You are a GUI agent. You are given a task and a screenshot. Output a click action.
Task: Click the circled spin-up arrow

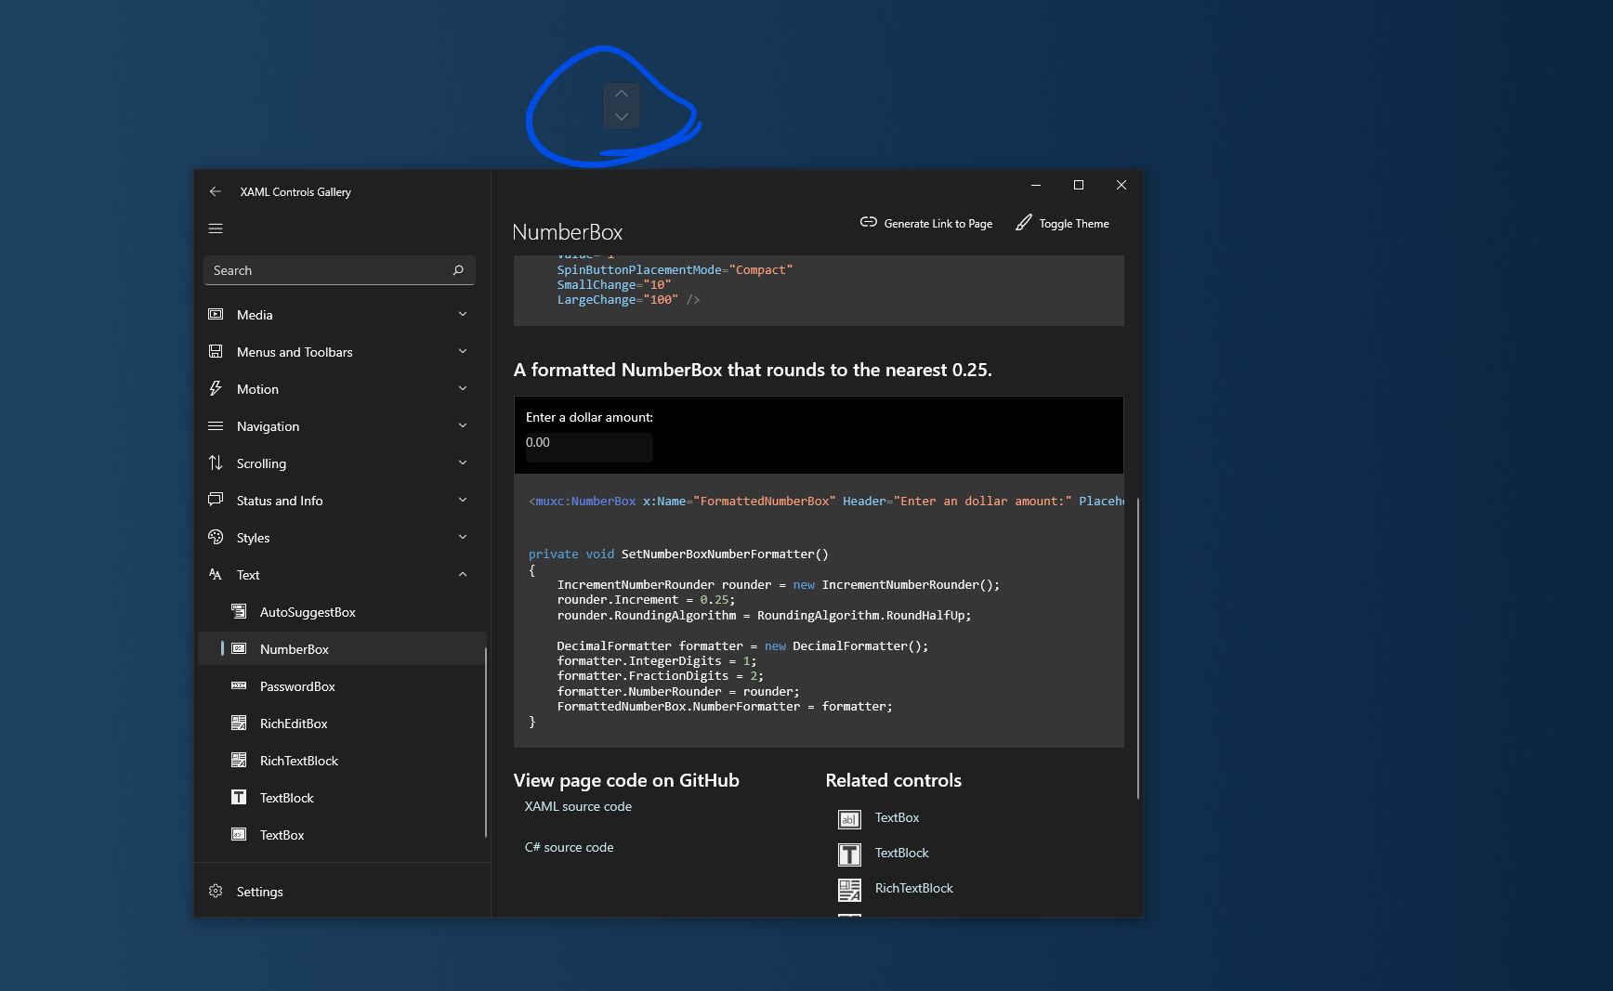622,93
